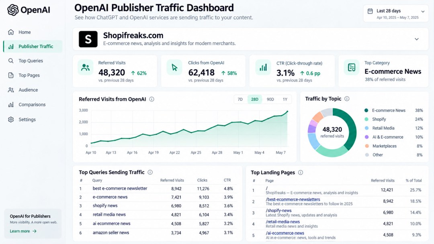This screenshot has height=244, width=434.
Task: Click the 'ai ecommerce news' query row
Action: [x=157, y=224]
